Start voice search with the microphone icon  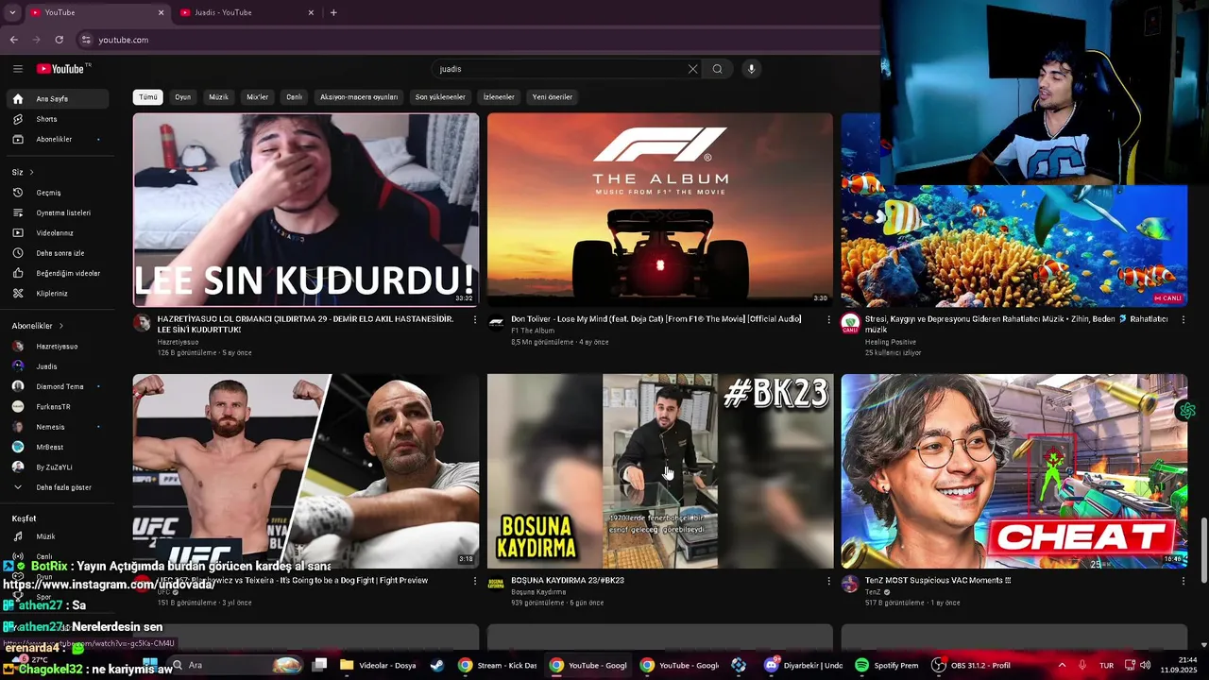pos(752,69)
